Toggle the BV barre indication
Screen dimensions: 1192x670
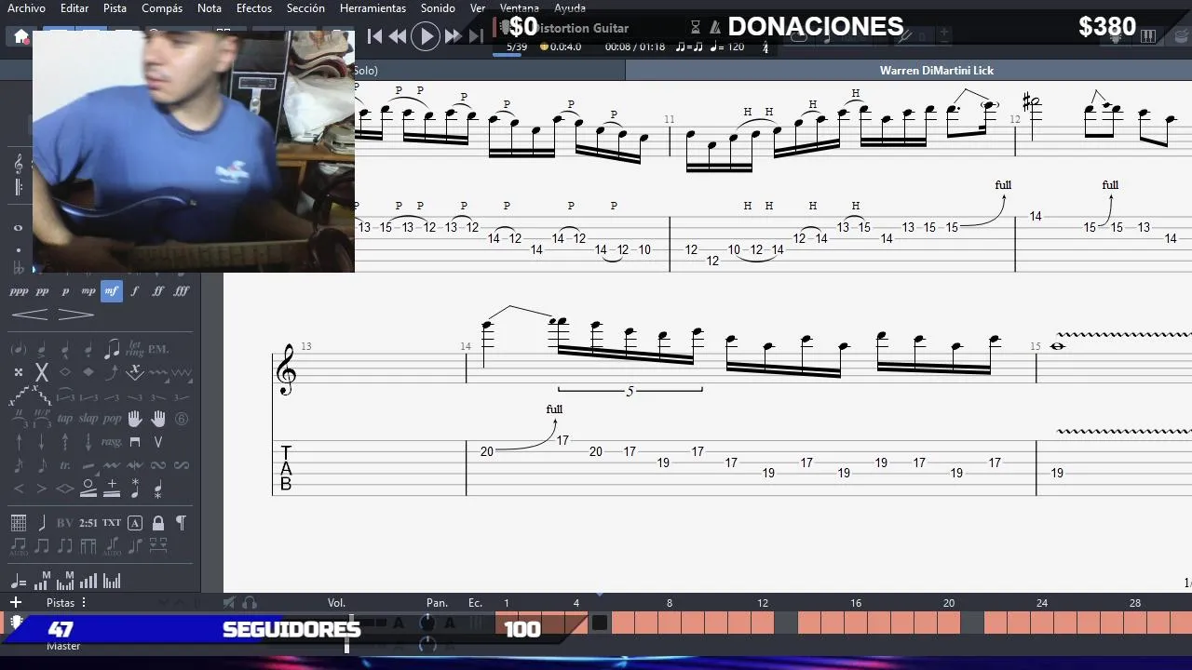pyautogui.click(x=65, y=523)
